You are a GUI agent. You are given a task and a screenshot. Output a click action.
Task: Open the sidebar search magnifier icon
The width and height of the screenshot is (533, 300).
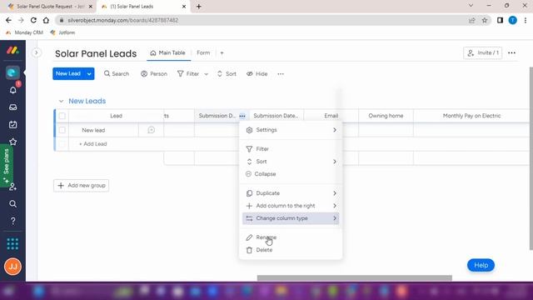(13, 203)
